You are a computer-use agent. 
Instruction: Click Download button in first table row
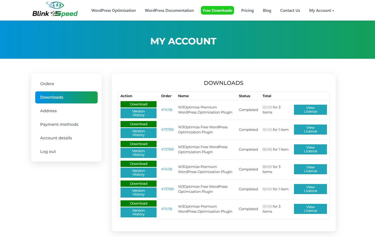[x=138, y=104]
